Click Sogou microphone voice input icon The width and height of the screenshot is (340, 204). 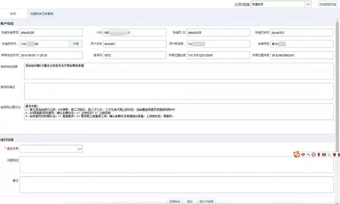click(318, 154)
